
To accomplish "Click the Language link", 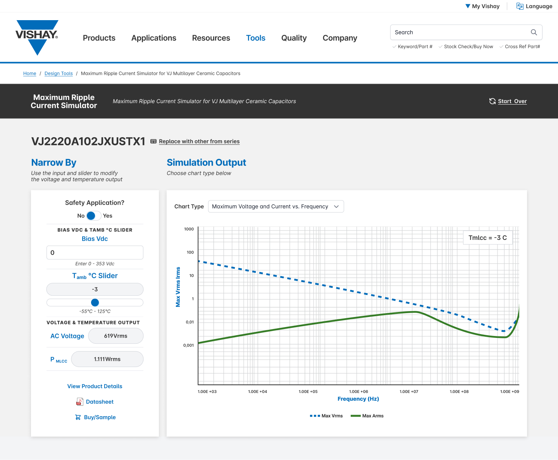I will pos(539,6).
